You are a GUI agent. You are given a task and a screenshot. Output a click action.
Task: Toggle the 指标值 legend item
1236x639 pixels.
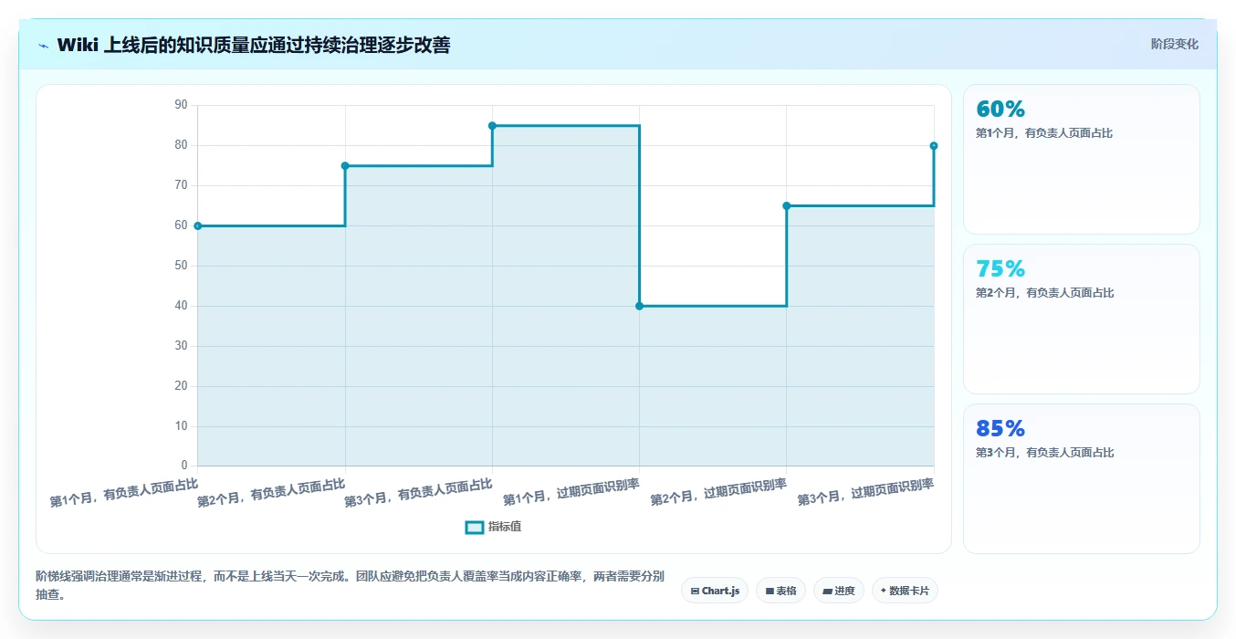[x=493, y=527]
